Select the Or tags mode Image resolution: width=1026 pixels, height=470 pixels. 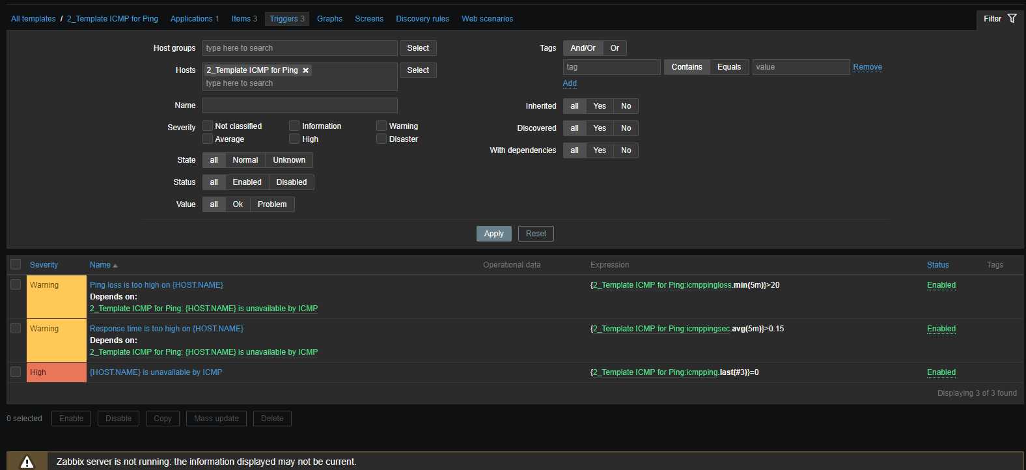(x=615, y=48)
